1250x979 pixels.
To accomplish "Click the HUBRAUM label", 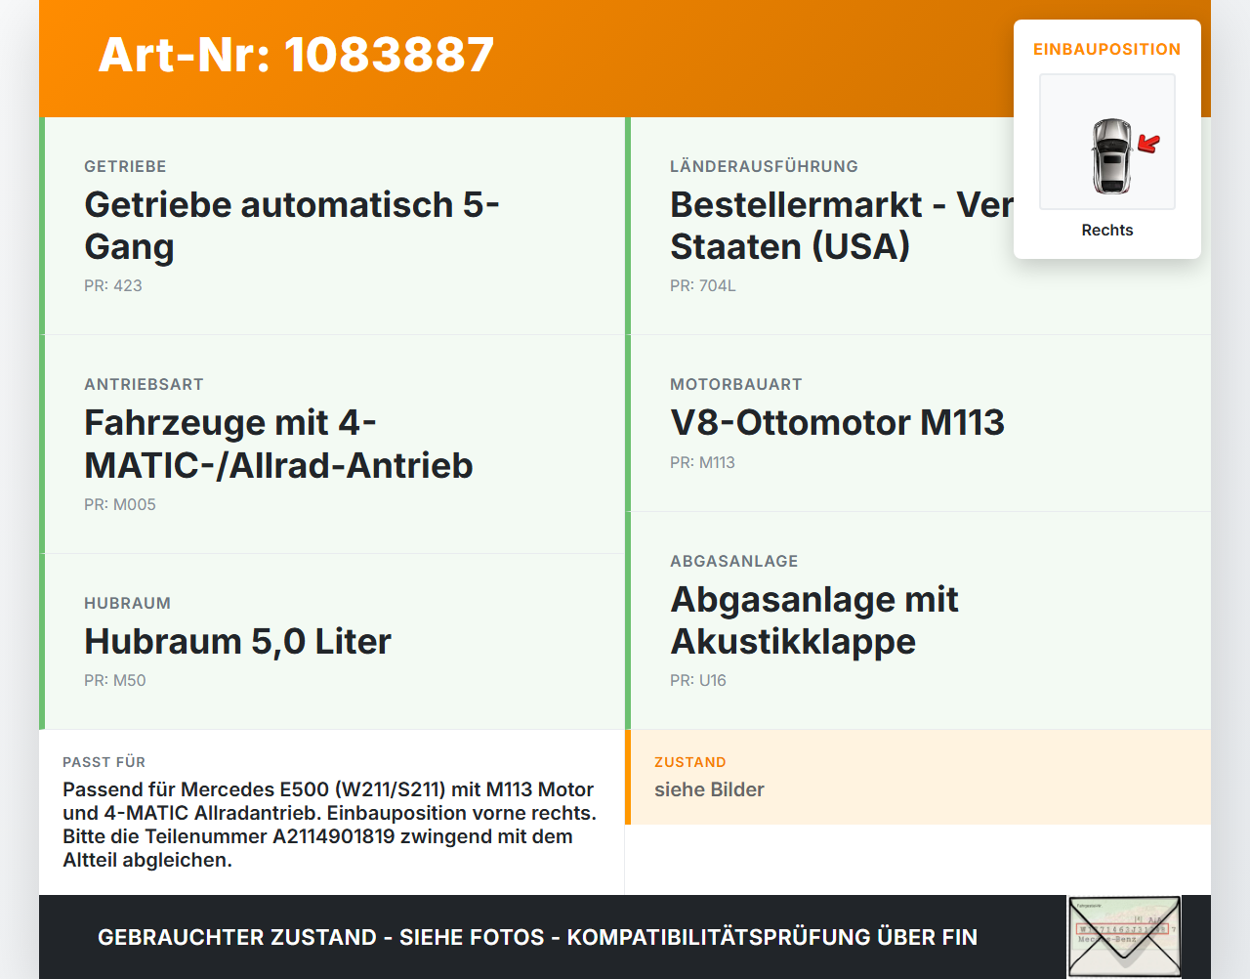I will click(x=127, y=603).
